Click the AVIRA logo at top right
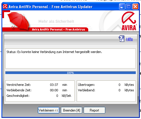Image resolution: width=141 pixels, height=119 pixels. pos(129,21)
